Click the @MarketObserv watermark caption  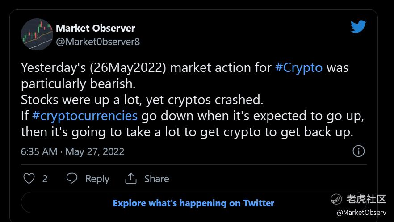361,213
